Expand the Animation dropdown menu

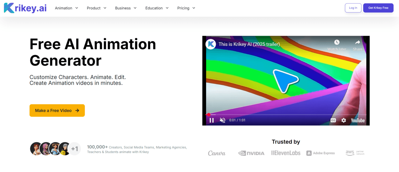66,8
